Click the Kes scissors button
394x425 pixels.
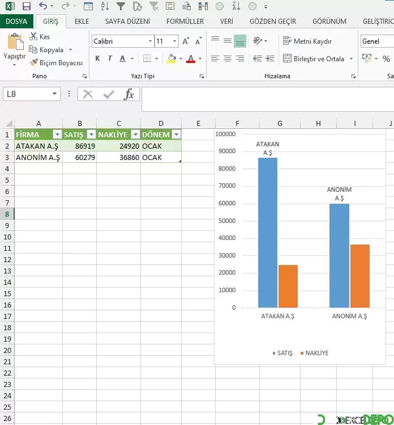(x=40, y=36)
